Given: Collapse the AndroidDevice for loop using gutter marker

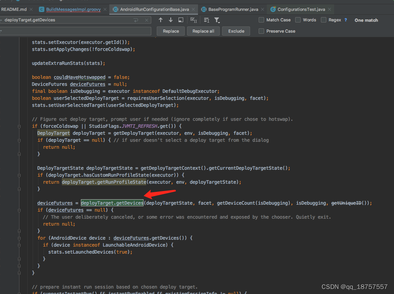Looking at the screenshot, I should click(x=19, y=238).
